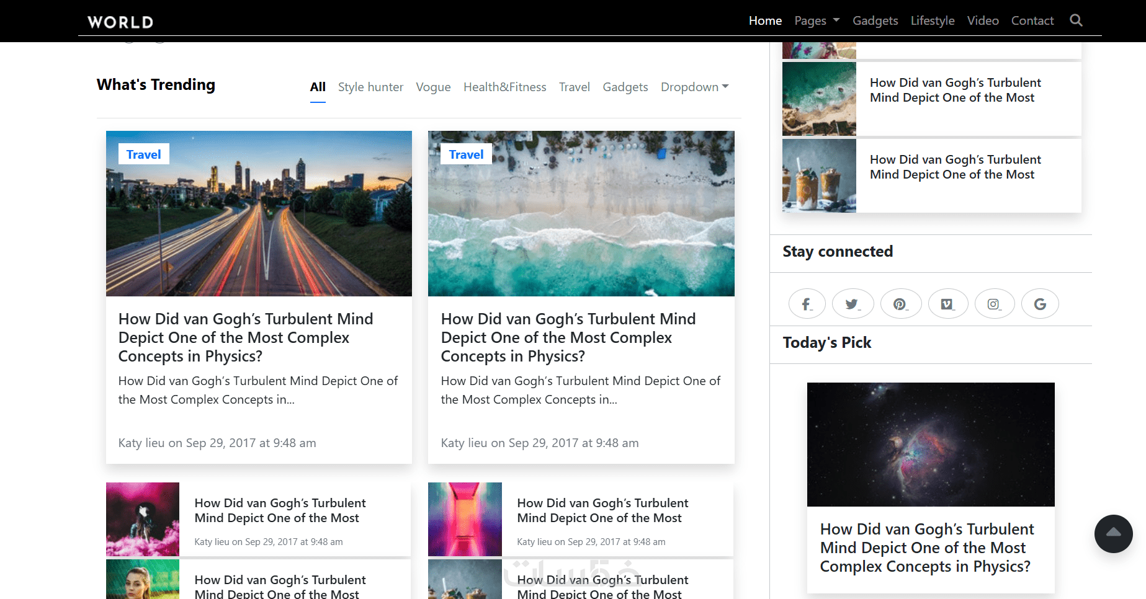The width and height of the screenshot is (1146, 599).
Task: Open the pink smoke woman thumbnail
Action: tap(143, 519)
